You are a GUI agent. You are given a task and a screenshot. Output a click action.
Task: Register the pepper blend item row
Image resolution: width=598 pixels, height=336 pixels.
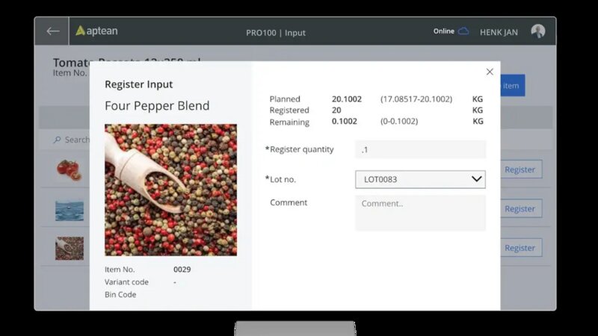[x=521, y=248]
